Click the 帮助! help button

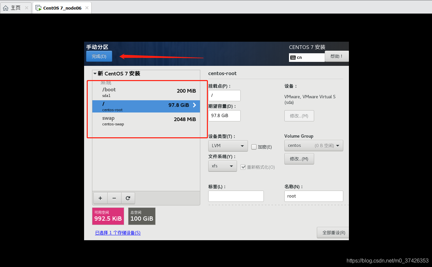(x=337, y=56)
